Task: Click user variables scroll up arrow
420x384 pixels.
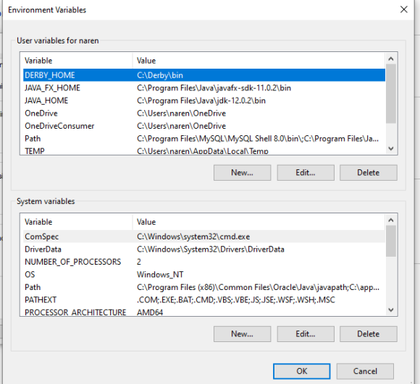Action: [391, 59]
